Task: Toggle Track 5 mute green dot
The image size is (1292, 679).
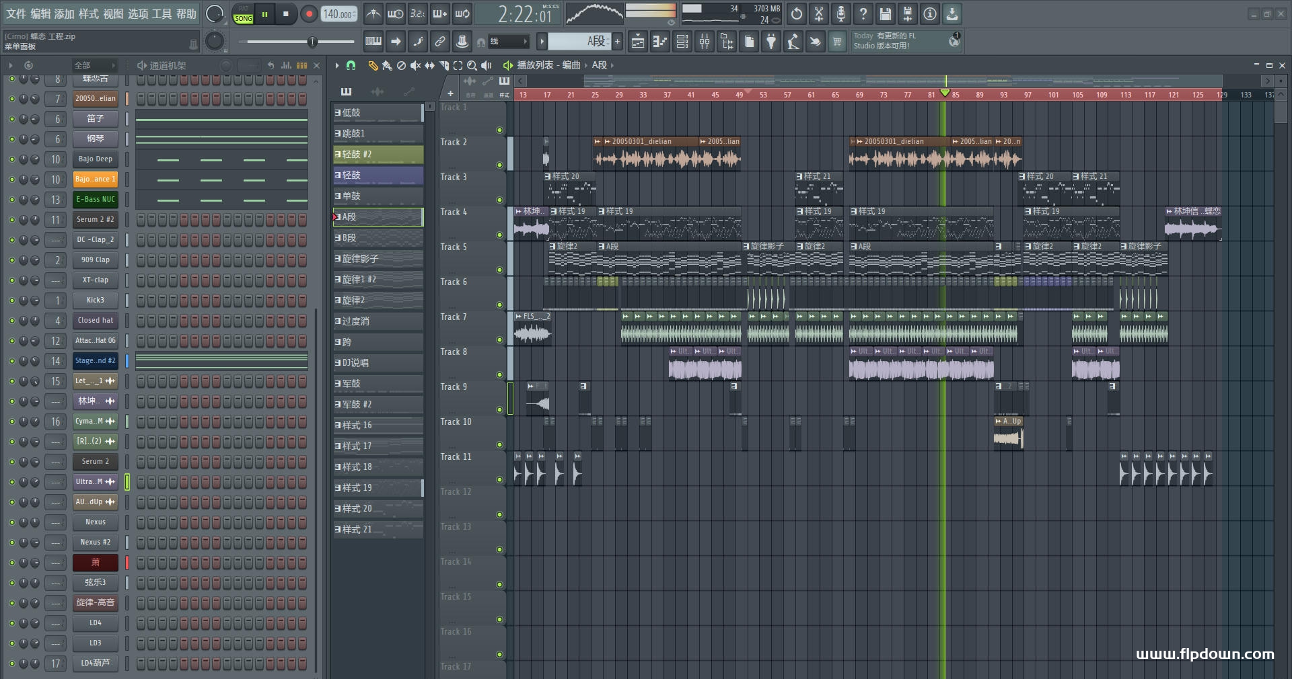Action: (x=499, y=270)
